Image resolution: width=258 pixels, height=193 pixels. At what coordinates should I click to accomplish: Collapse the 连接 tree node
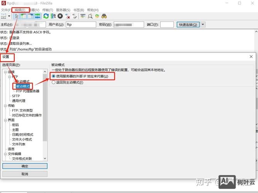pos(5,72)
